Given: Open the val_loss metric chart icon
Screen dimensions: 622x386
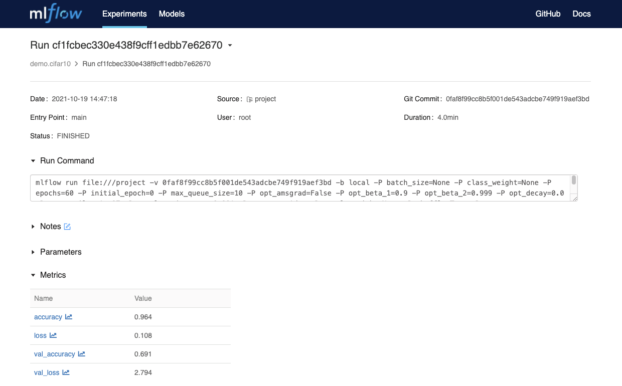Looking at the screenshot, I should pyautogui.click(x=66, y=372).
